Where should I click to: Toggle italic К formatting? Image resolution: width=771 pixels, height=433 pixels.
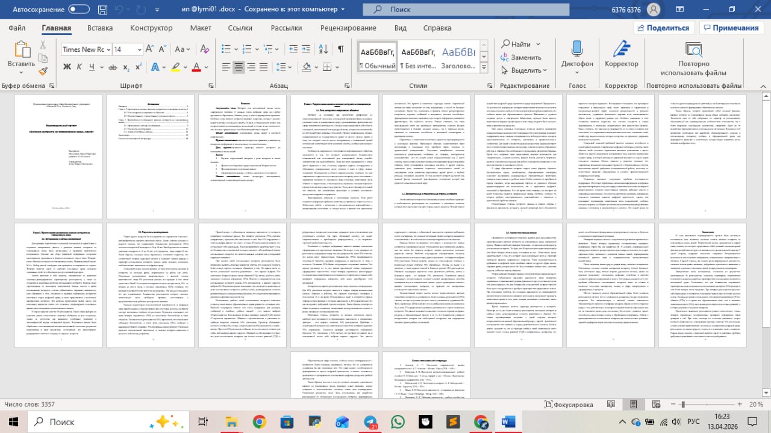(x=80, y=67)
